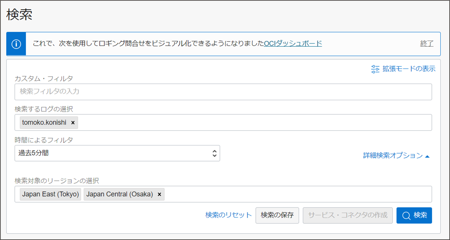The image size is (450, 240).
Task: Click the サービス・コネクタの作成 button
Action: click(x=347, y=215)
